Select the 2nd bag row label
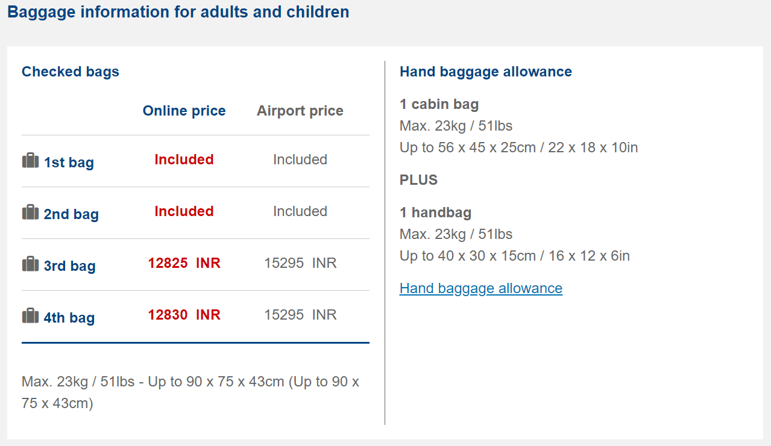Image resolution: width=771 pixels, height=446 pixels. coord(71,214)
